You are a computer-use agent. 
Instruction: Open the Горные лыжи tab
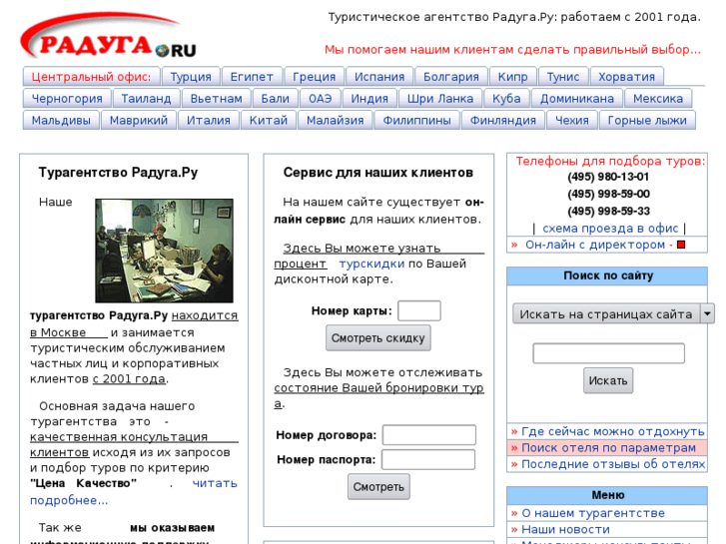[x=647, y=121]
